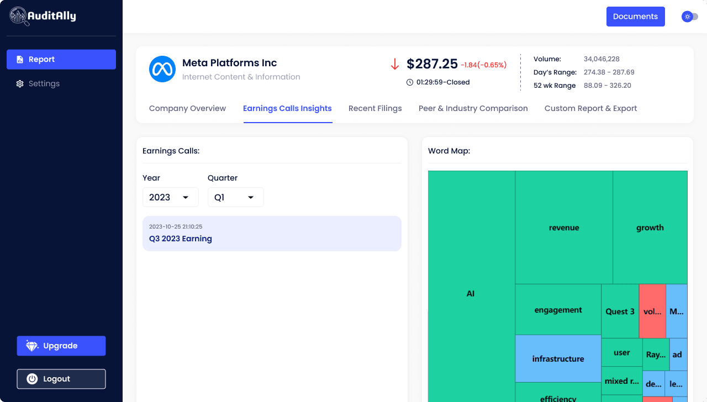Click the Settings gear icon
The width and height of the screenshot is (707, 402).
pyautogui.click(x=20, y=84)
